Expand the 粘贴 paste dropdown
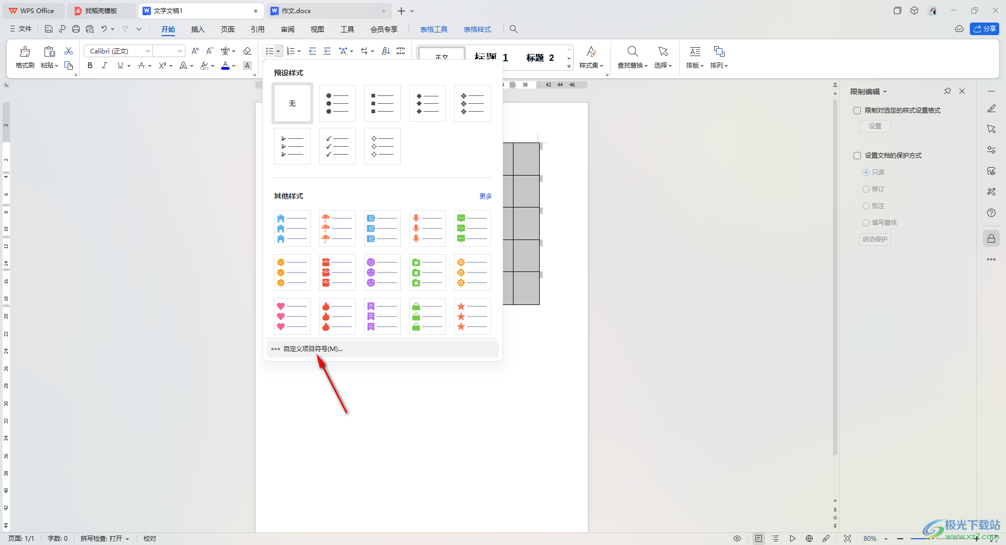This screenshot has height=545, width=1006. click(50, 66)
